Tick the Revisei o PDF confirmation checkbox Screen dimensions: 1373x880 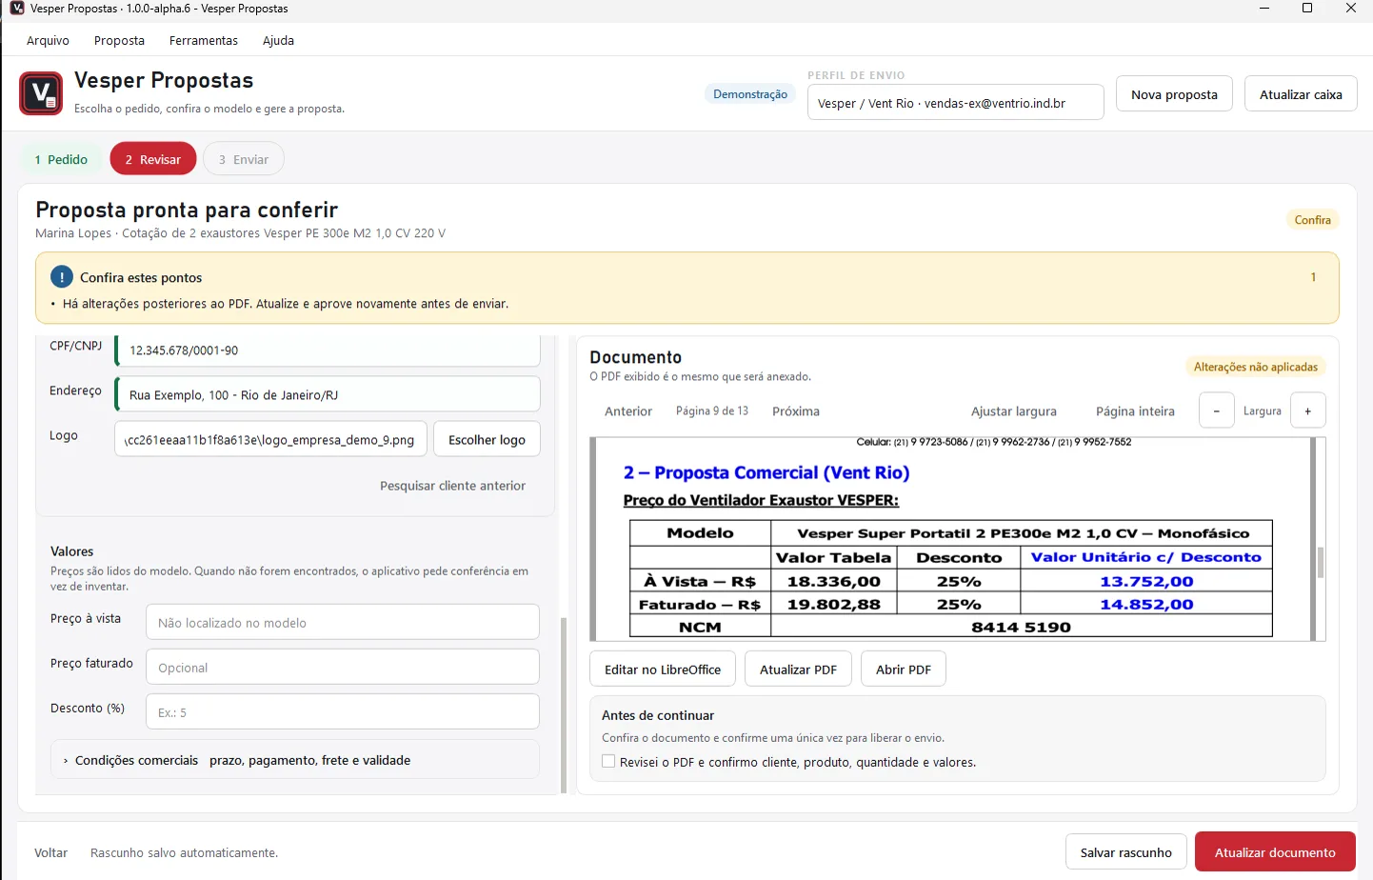tap(608, 761)
